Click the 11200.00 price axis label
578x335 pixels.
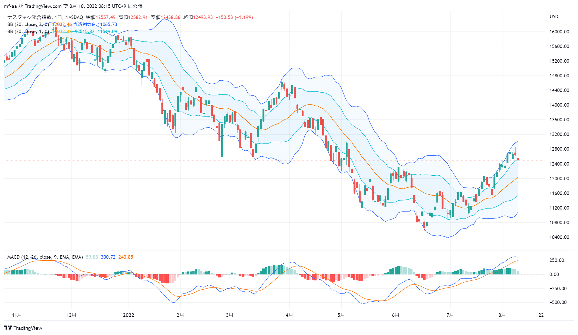pyautogui.click(x=559, y=208)
